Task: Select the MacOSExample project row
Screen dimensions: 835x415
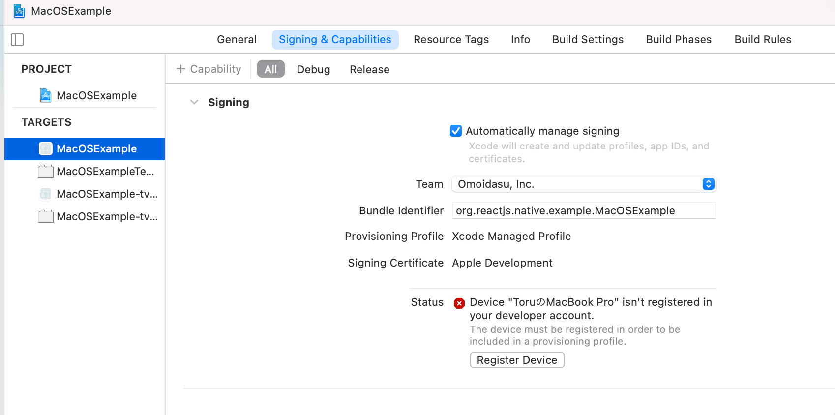Action: coord(85,95)
